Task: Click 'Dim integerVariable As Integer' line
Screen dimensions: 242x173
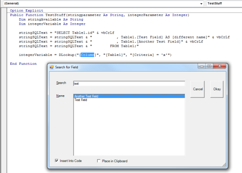Action: [x=52, y=24]
